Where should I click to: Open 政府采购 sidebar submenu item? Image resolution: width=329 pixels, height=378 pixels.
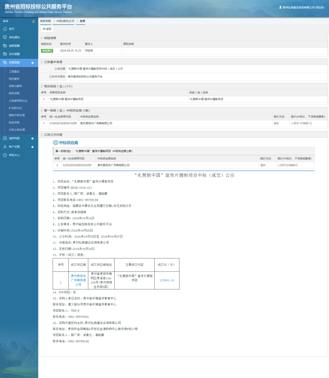click(14, 93)
